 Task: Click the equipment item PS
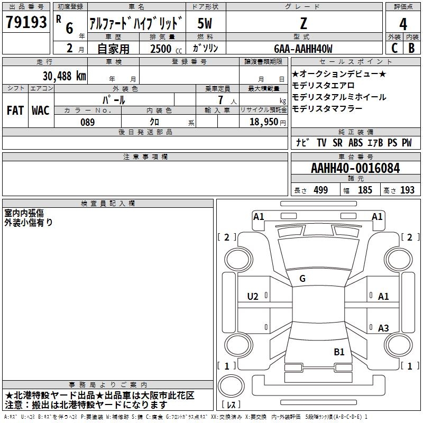[392, 143]
